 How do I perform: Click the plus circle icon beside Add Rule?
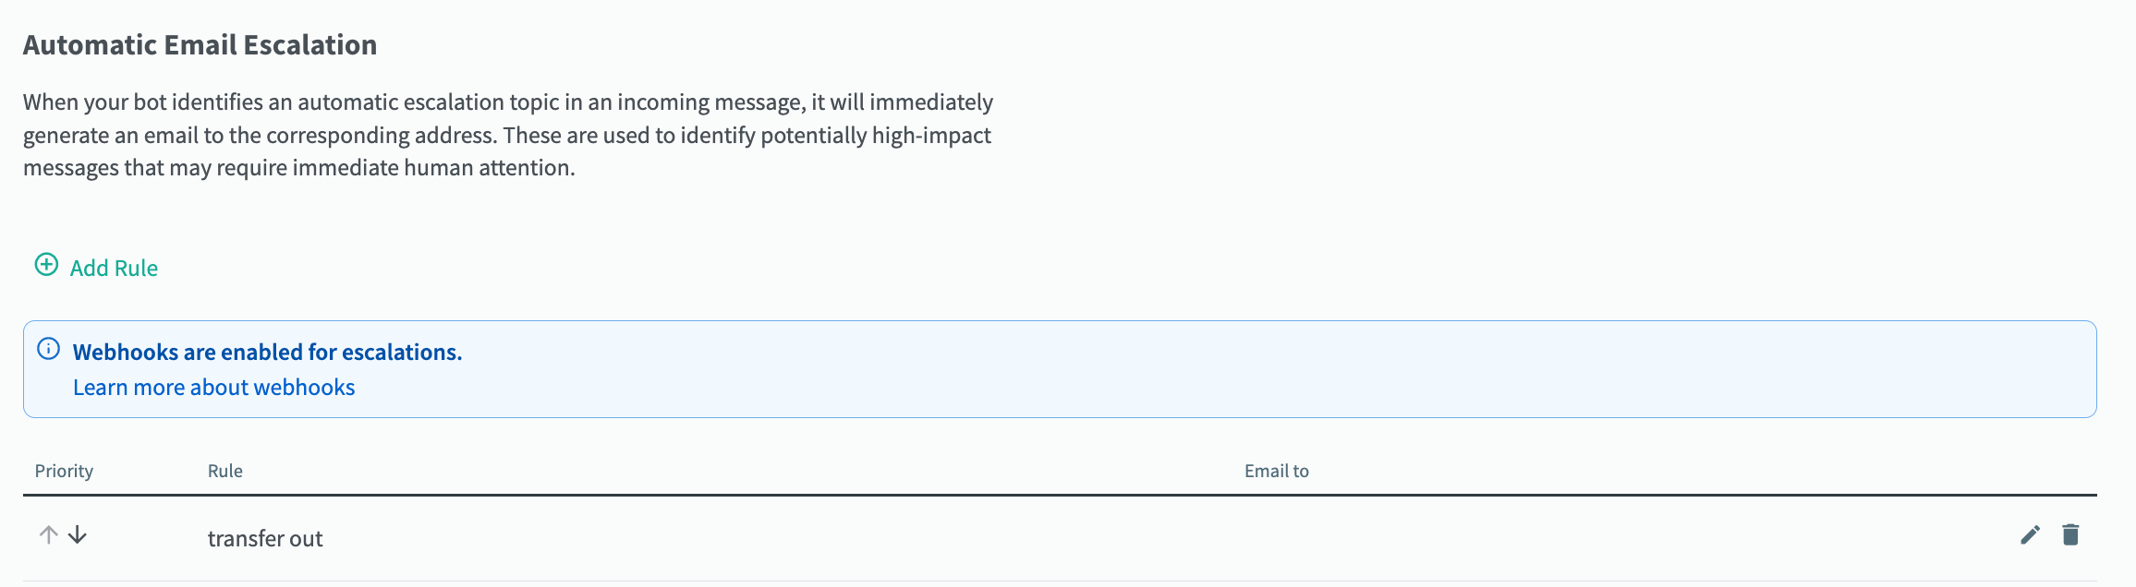46,265
